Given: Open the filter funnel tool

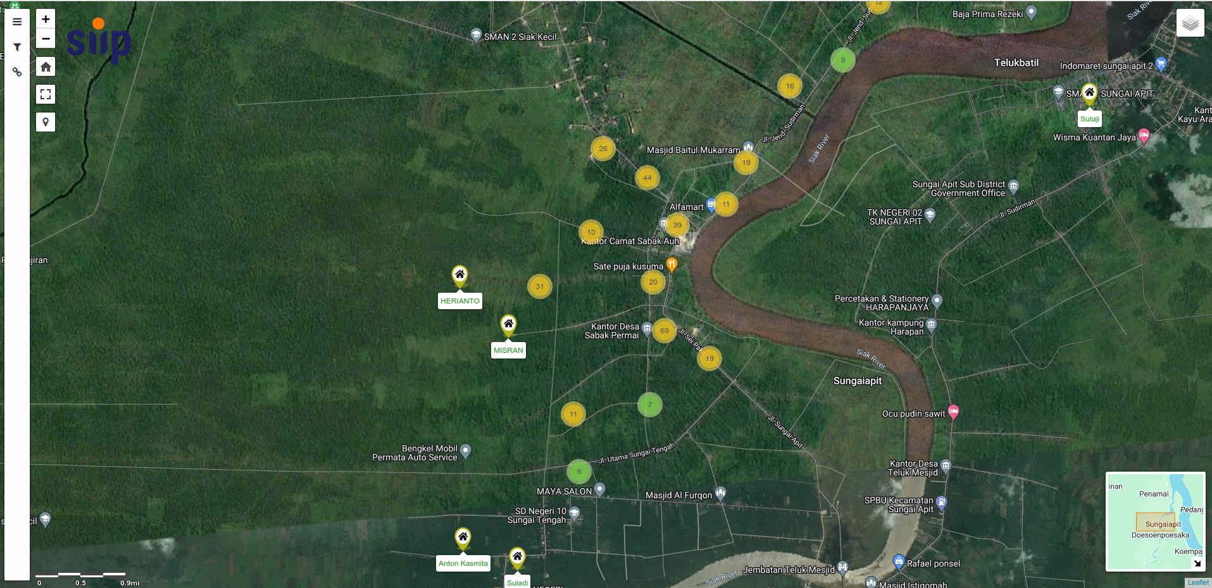Looking at the screenshot, I should pyautogui.click(x=17, y=47).
